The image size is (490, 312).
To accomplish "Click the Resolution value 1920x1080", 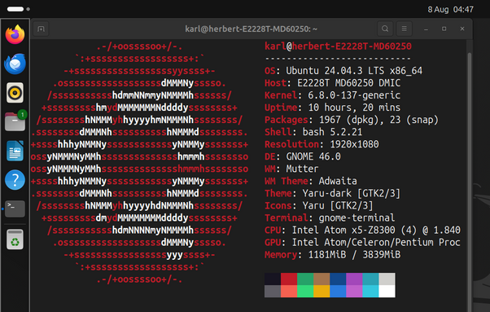I will 354,144.
